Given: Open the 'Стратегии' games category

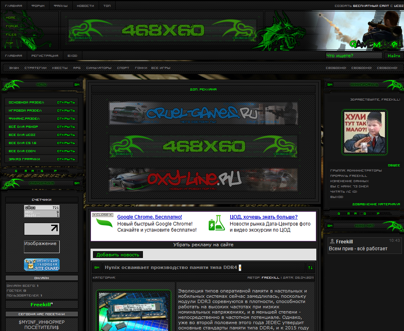Looking at the screenshot, I should (36, 68).
